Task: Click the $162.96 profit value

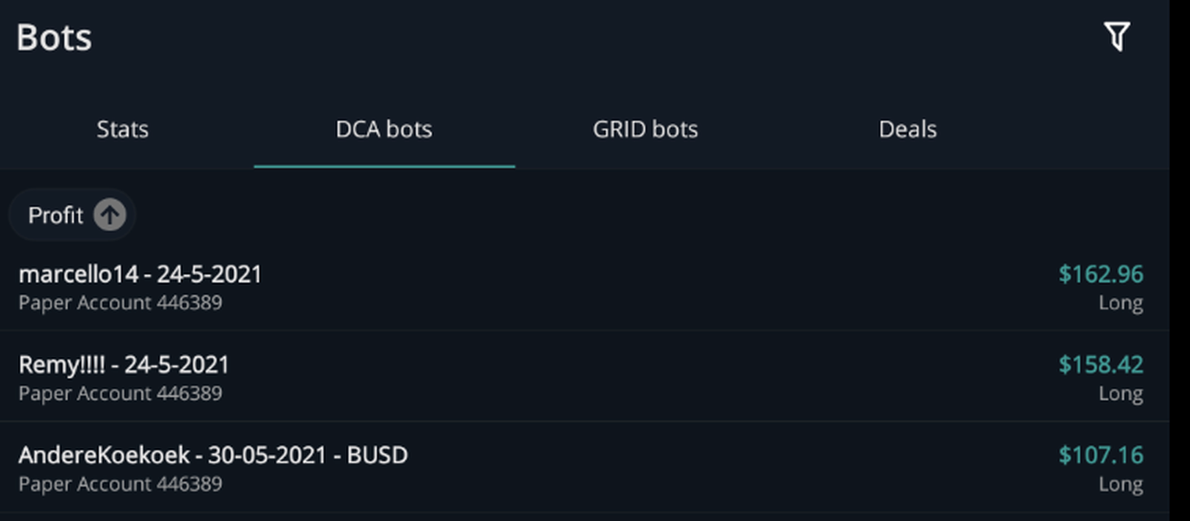Action: tap(1101, 274)
